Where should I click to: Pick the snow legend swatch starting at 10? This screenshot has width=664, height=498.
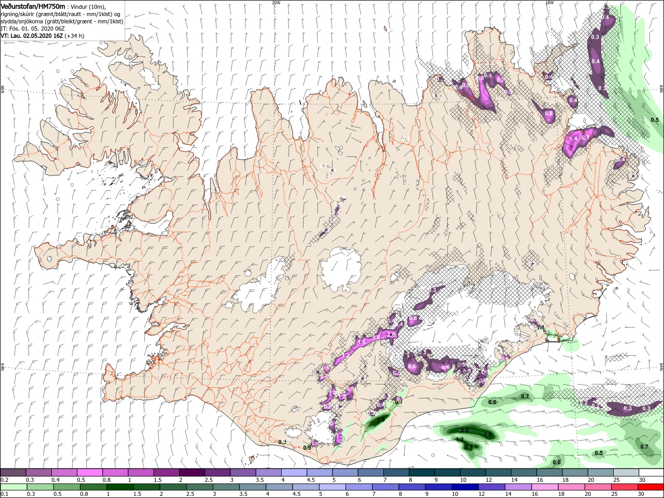tap(472, 472)
